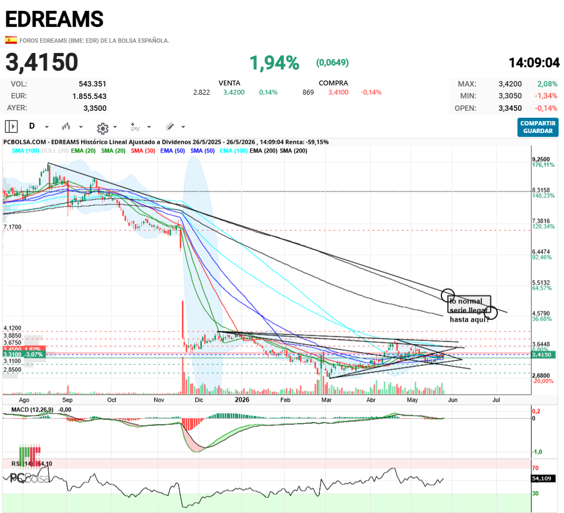The height and width of the screenshot is (513, 564).
Task: Toggle the SMA (100) indicator
Action: pyautogui.click(x=25, y=151)
